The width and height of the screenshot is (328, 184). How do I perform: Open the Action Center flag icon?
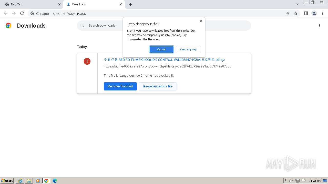[304, 181]
